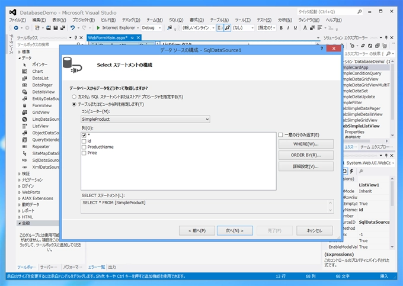Click the ORDER BY(R)... button

[x=306, y=155]
